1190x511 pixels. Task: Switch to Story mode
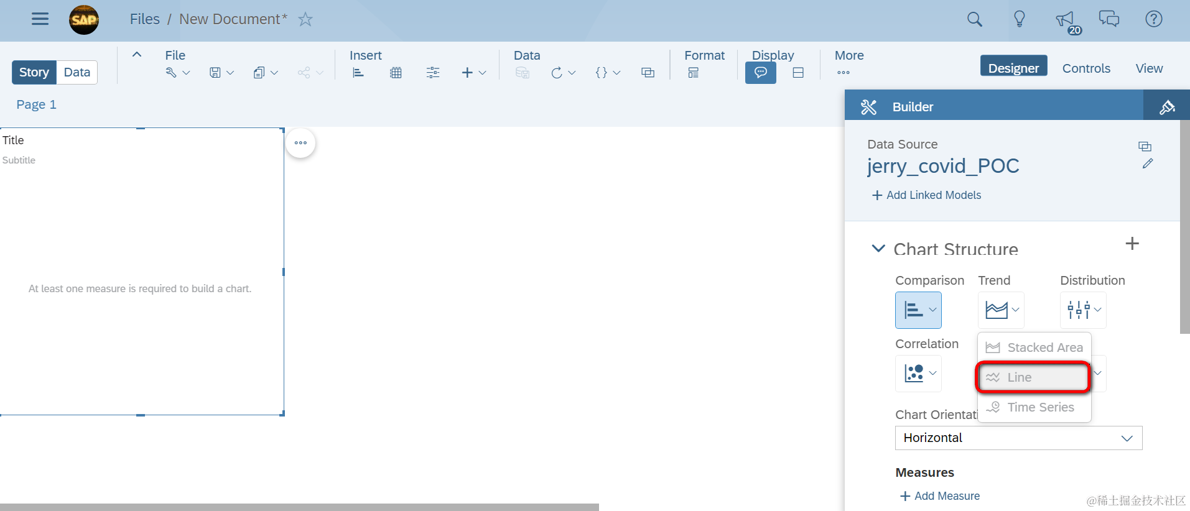coord(34,72)
